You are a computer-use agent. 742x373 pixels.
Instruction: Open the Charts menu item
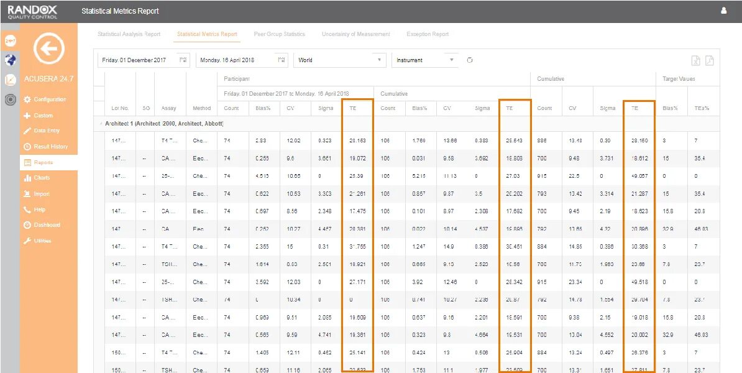coord(48,178)
